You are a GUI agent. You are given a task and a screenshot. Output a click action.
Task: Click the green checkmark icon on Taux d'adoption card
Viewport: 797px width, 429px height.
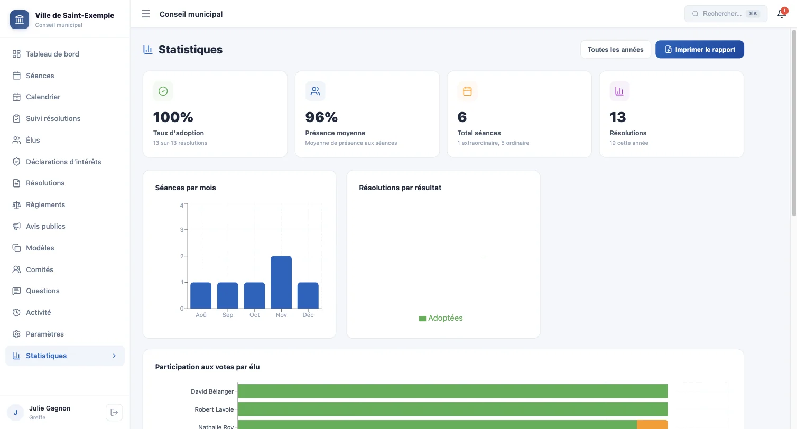point(163,91)
